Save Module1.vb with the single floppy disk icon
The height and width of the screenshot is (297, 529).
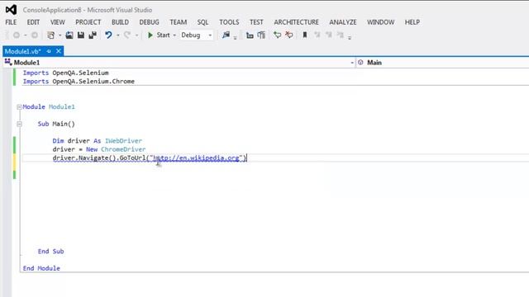coord(81,35)
